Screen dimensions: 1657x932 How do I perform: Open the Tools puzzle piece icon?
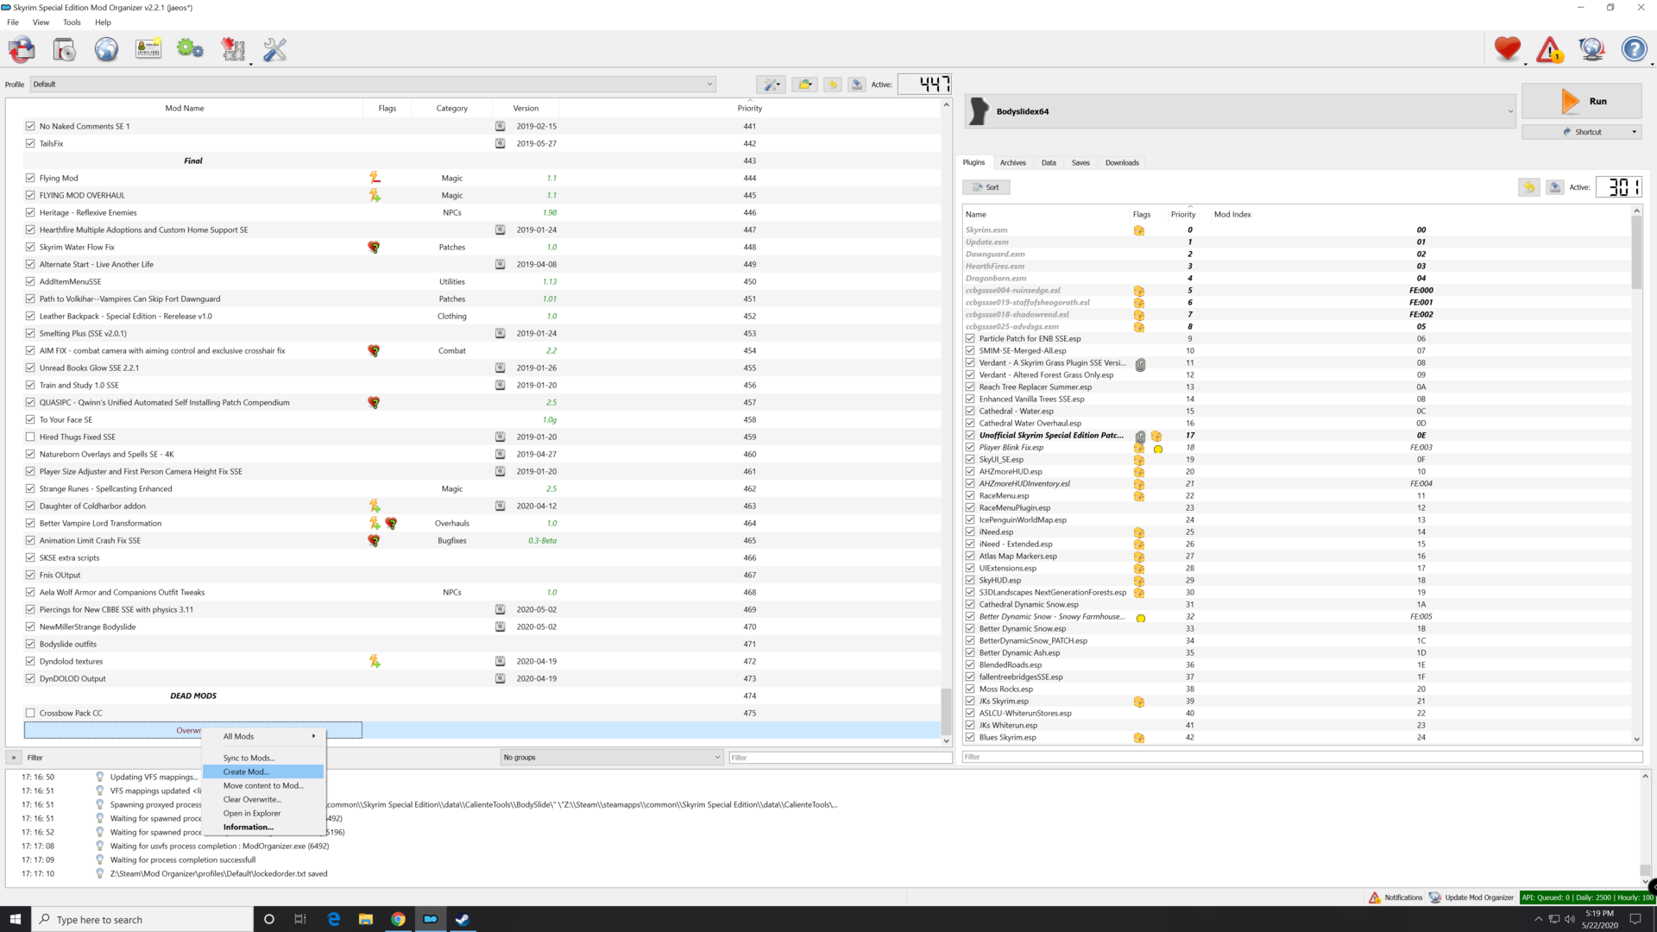tap(232, 50)
